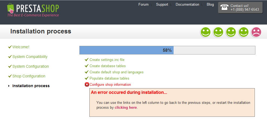The height and width of the screenshot is (130, 267).
Task: Click 'Populate database tables' text
Action: [x=109, y=78]
